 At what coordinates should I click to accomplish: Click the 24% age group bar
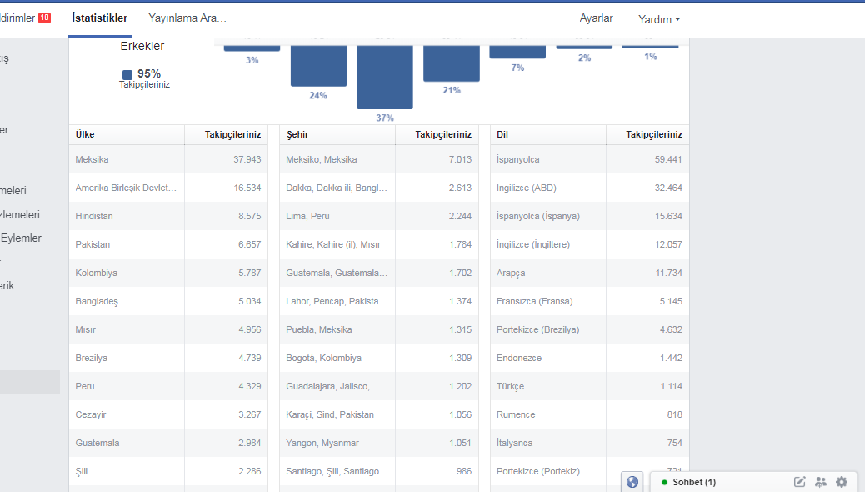[x=318, y=66]
